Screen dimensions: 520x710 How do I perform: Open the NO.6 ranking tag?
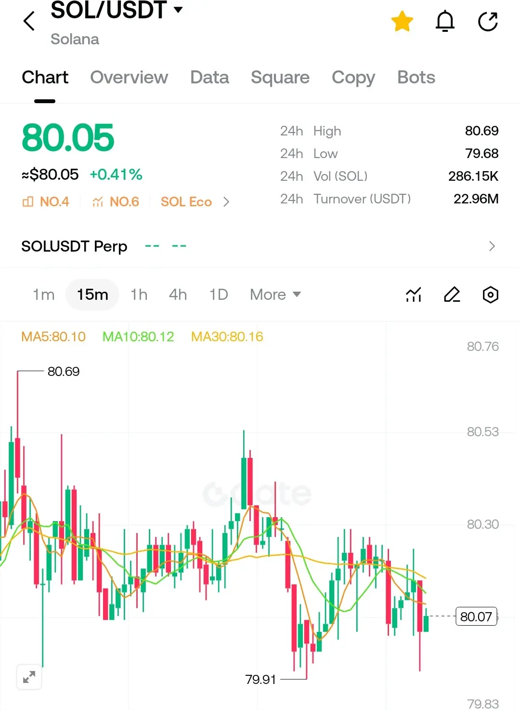(x=116, y=201)
